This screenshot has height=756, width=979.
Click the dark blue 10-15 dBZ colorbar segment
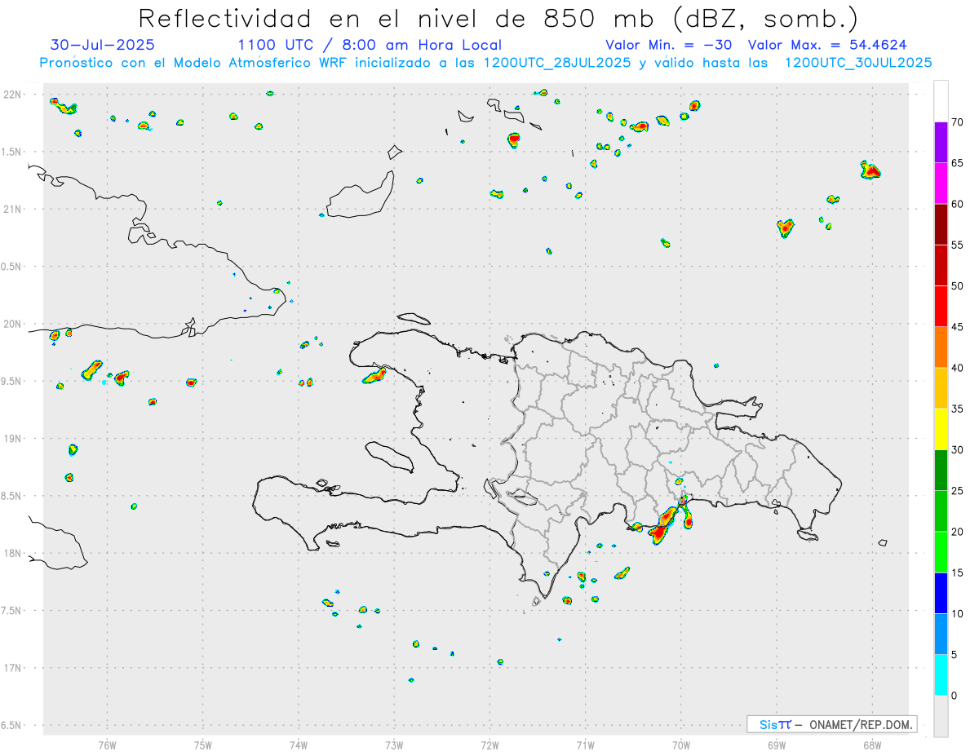(x=941, y=593)
